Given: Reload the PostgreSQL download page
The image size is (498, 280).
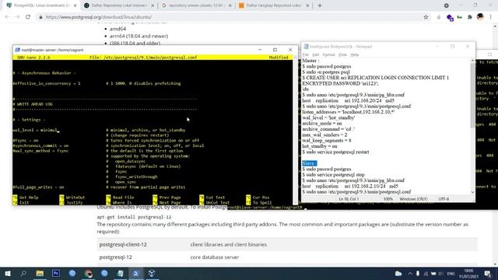Looking at the screenshot, I should tap(28, 17).
